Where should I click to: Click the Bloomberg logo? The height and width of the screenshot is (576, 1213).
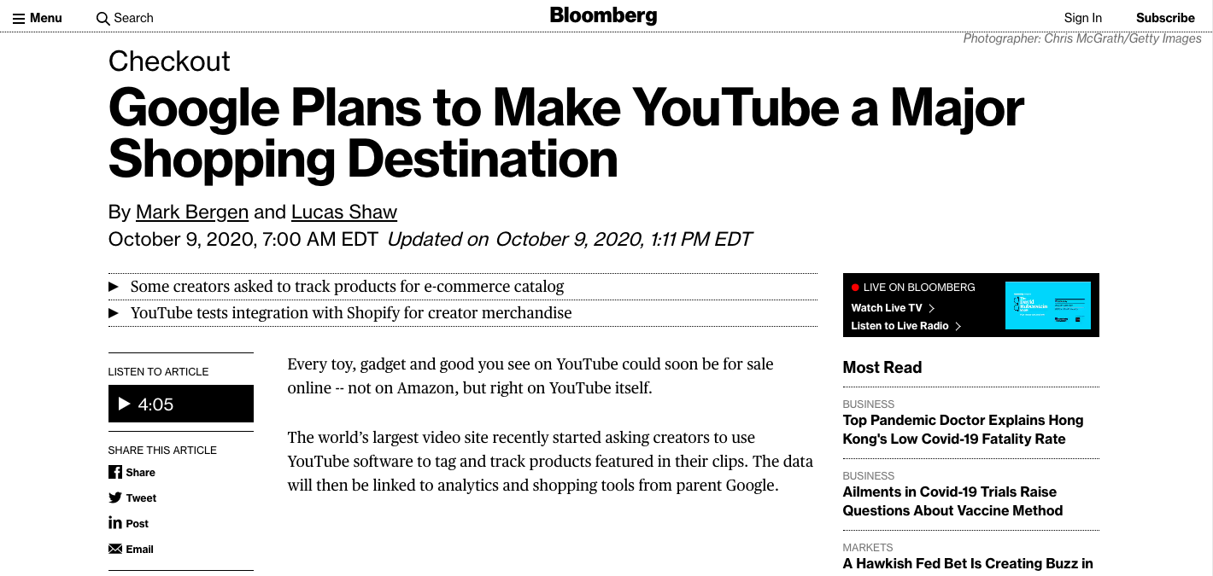coord(603,15)
